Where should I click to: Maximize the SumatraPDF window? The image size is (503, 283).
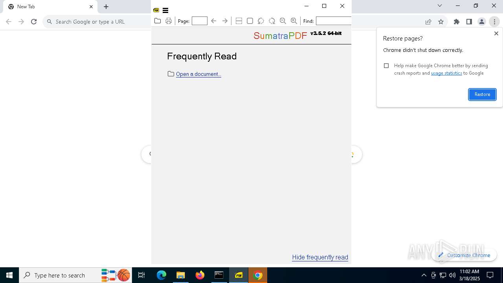[324, 6]
